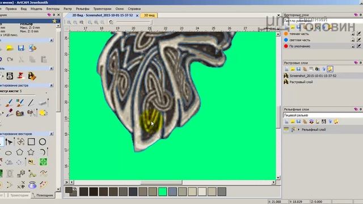The width and height of the screenshot is (363, 204).
Task: Select the paint brush tool in raster editing
Action: tap(9, 103)
